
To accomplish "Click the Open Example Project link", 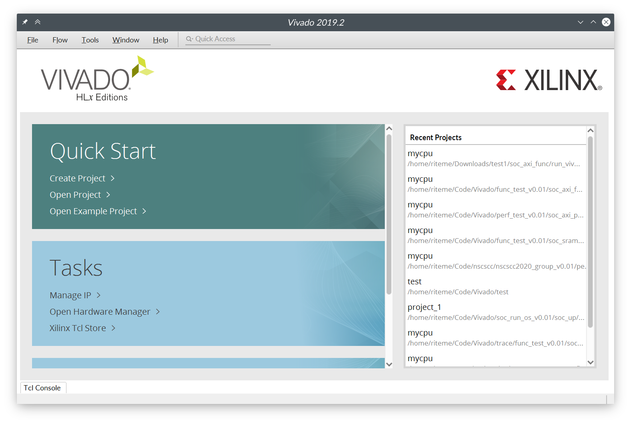I will pos(93,211).
